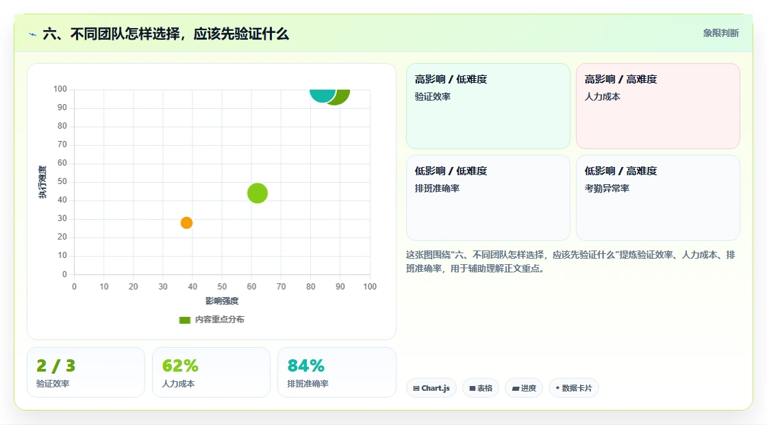The height and width of the screenshot is (425, 767).
Task: Click the Chart.js tag chip
Action: tap(431, 388)
